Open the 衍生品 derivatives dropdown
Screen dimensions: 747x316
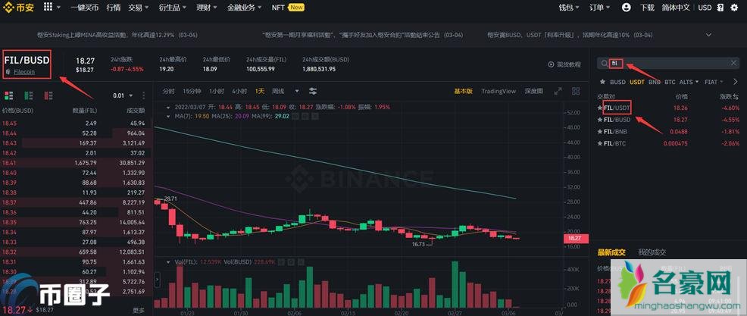[173, 8]
